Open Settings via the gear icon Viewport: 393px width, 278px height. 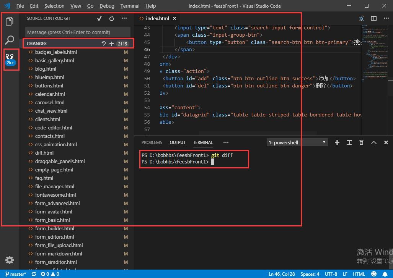click(9, 260)
